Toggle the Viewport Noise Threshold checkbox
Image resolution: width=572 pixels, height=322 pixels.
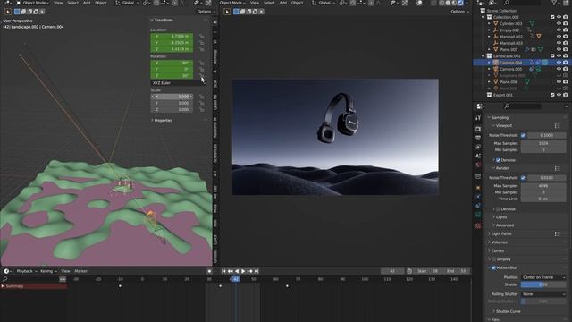coord(523,135)
